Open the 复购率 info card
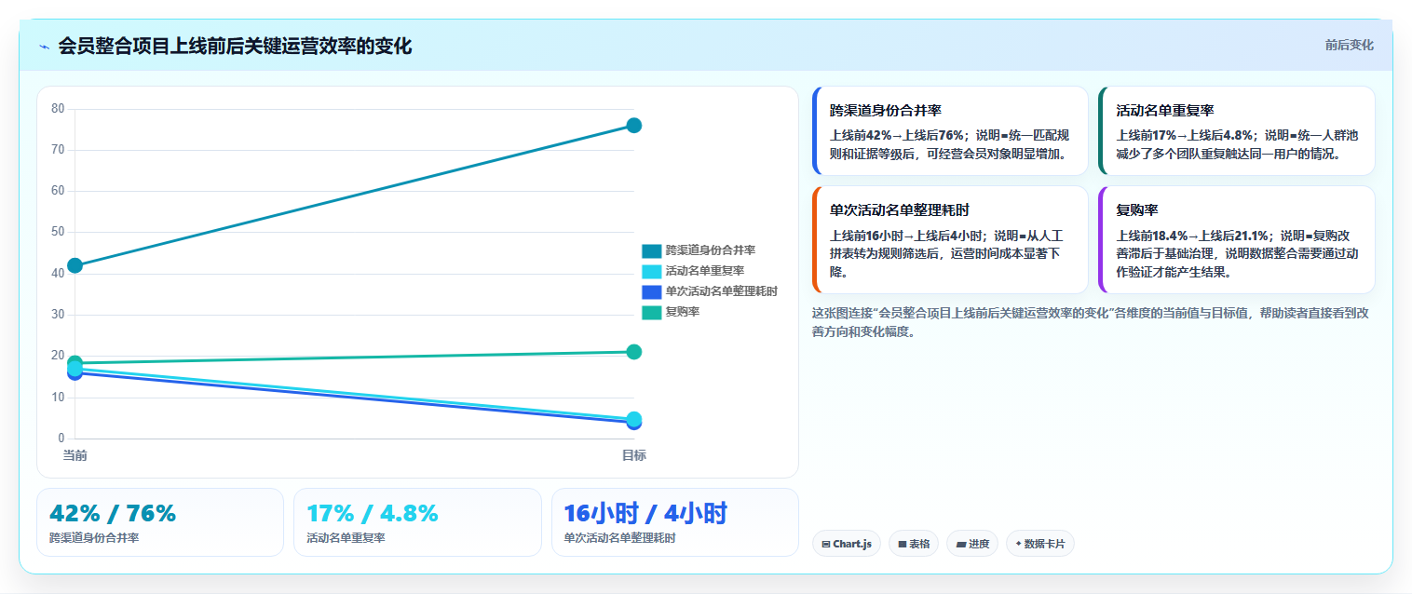The height and width of the screenshot is (594, 1412). [x=1237, y=239]
